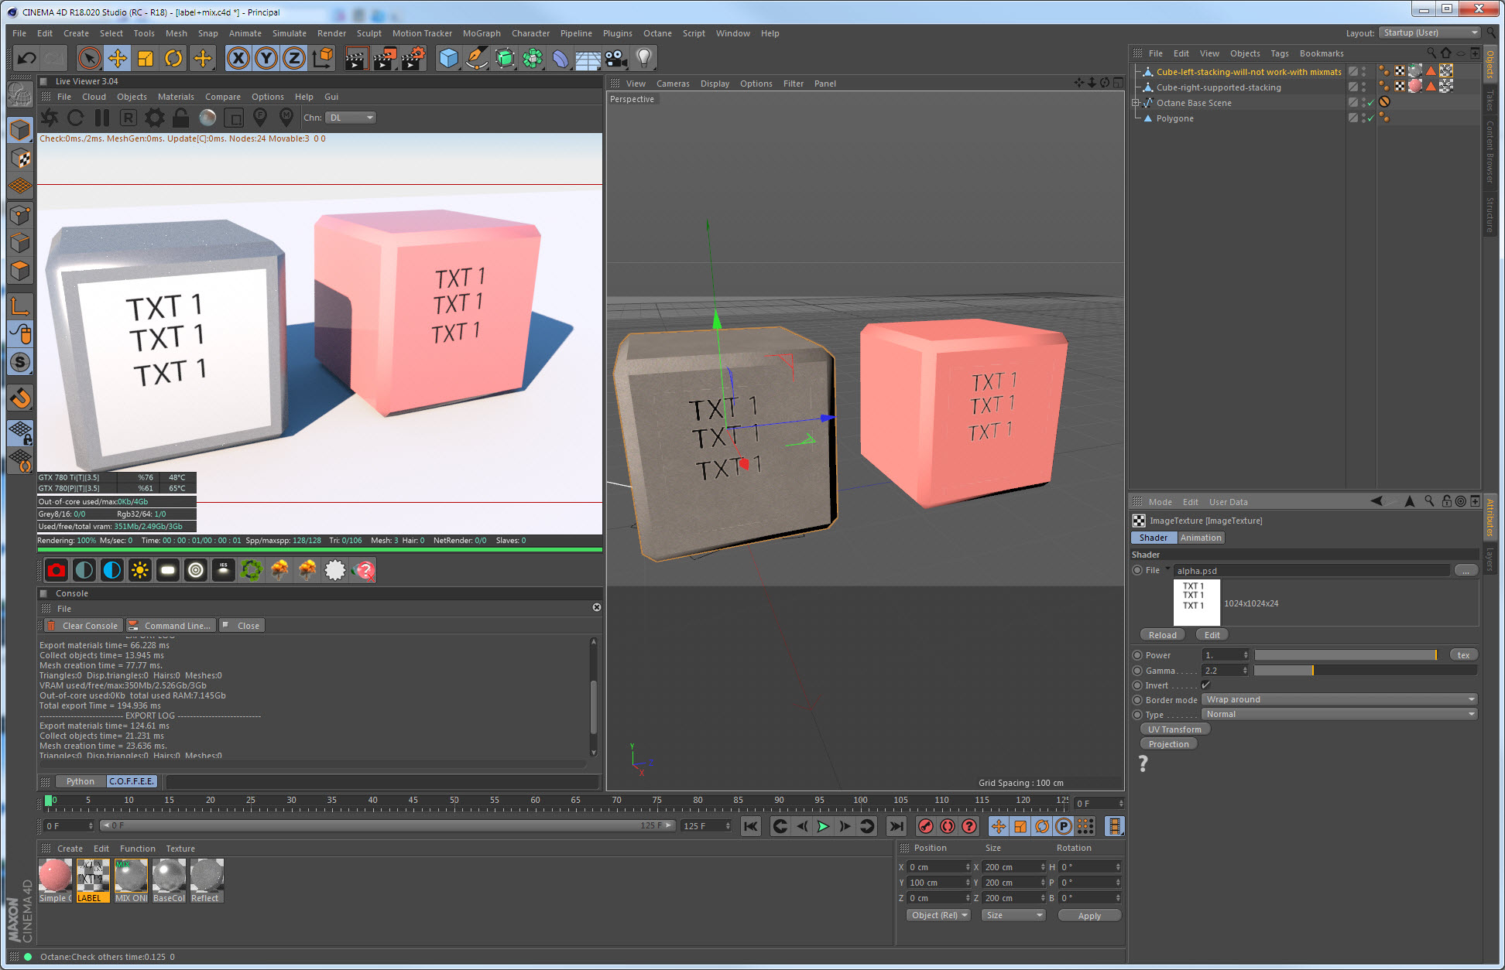The height and width of the screenshot is (970, 1505).
Task: Click the Light bulb icon
Action: click(x=644, y=58)
